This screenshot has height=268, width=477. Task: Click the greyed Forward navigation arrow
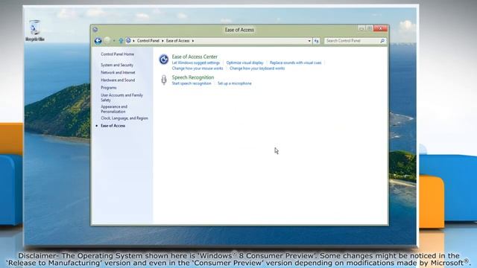tap(107, 41)
